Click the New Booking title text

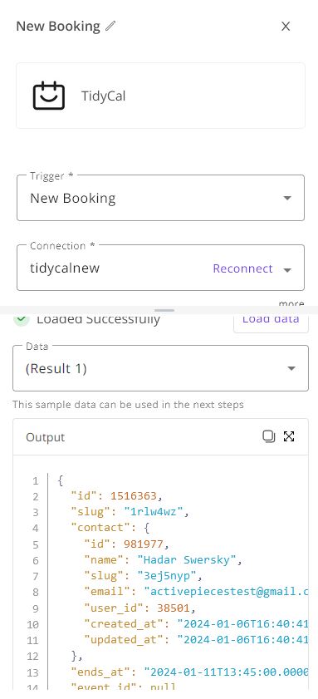pos(58,26)
